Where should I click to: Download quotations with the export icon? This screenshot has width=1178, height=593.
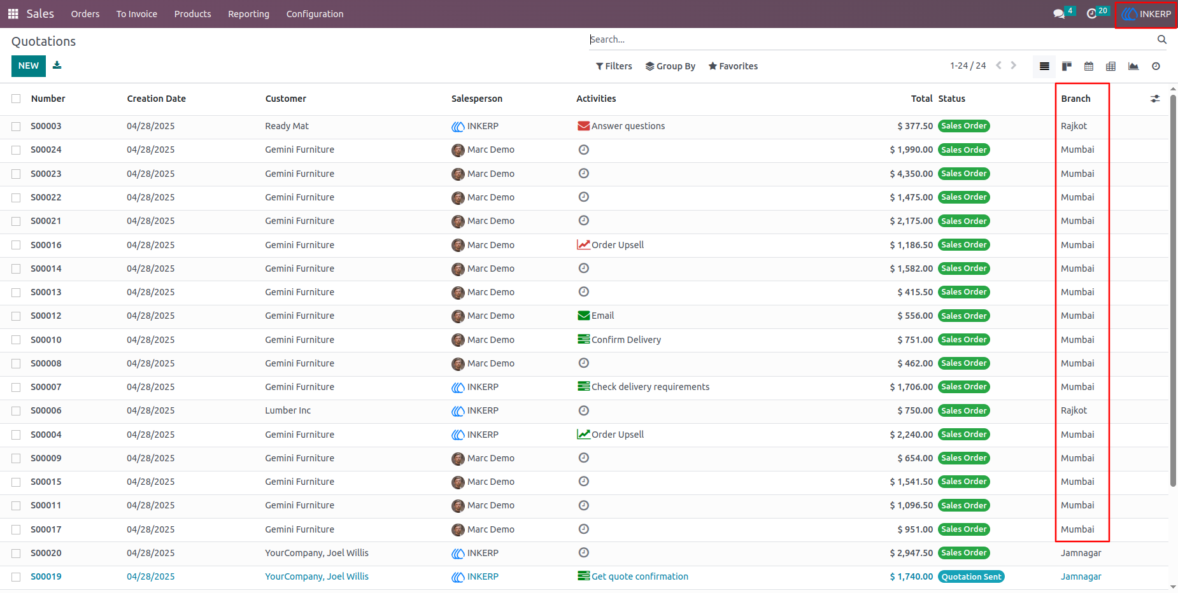tap(57, 66)
